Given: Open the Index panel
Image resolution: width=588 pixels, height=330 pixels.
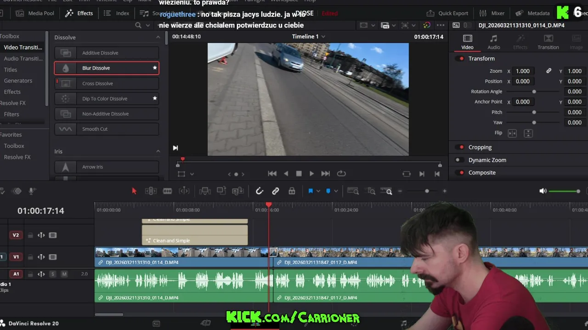Looking at the screenshot, I should pos(116,13).
